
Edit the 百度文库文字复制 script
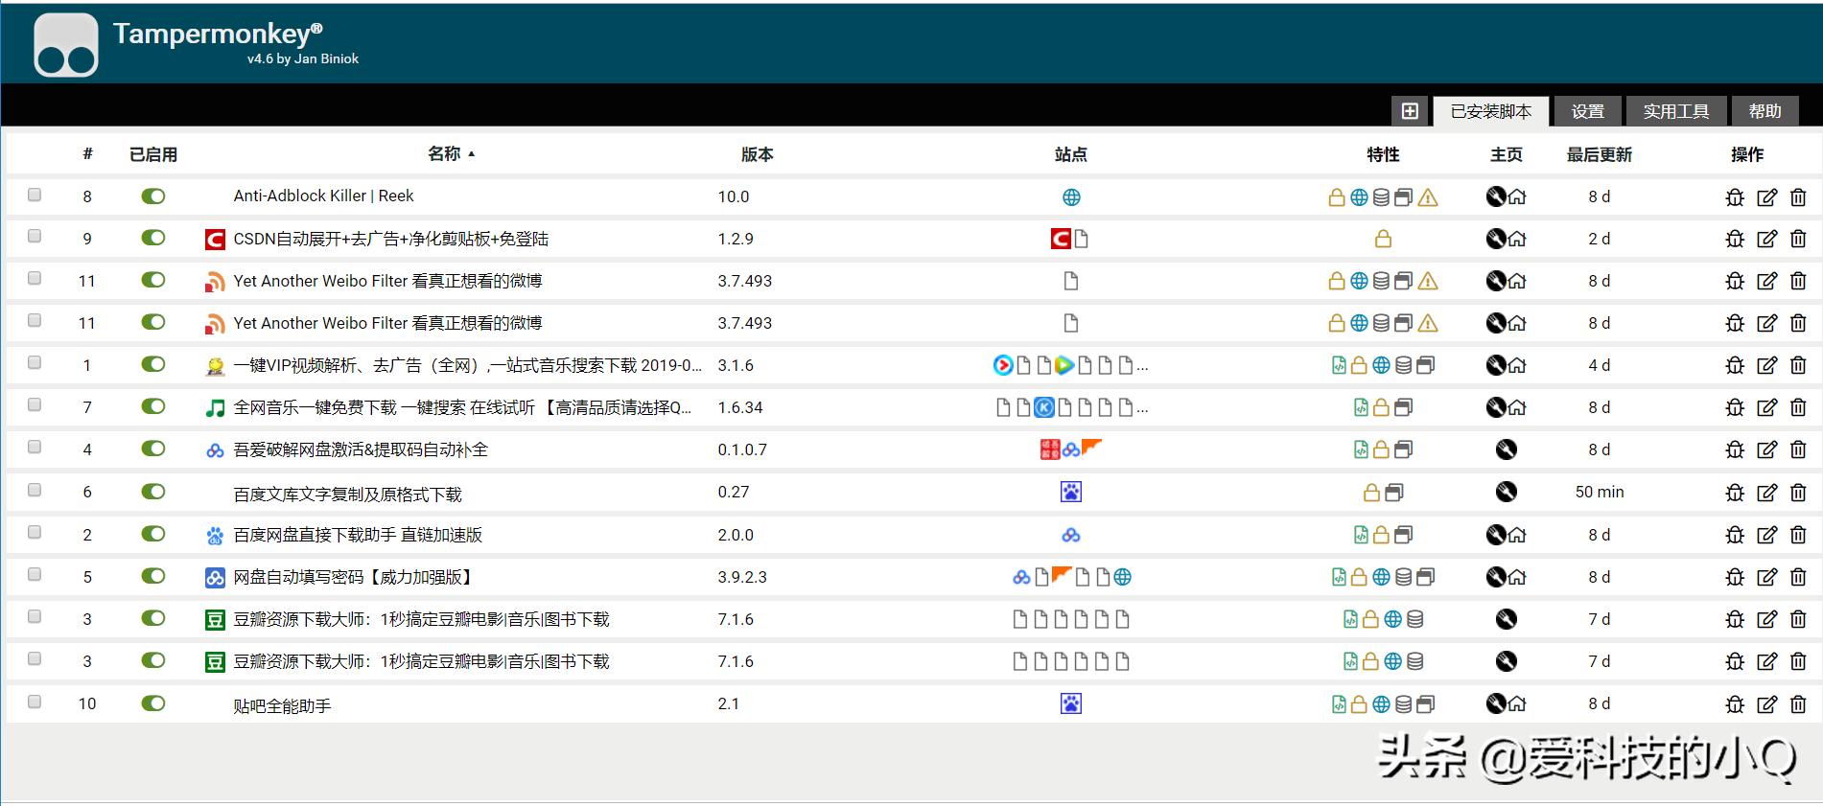coord(1766,493)
